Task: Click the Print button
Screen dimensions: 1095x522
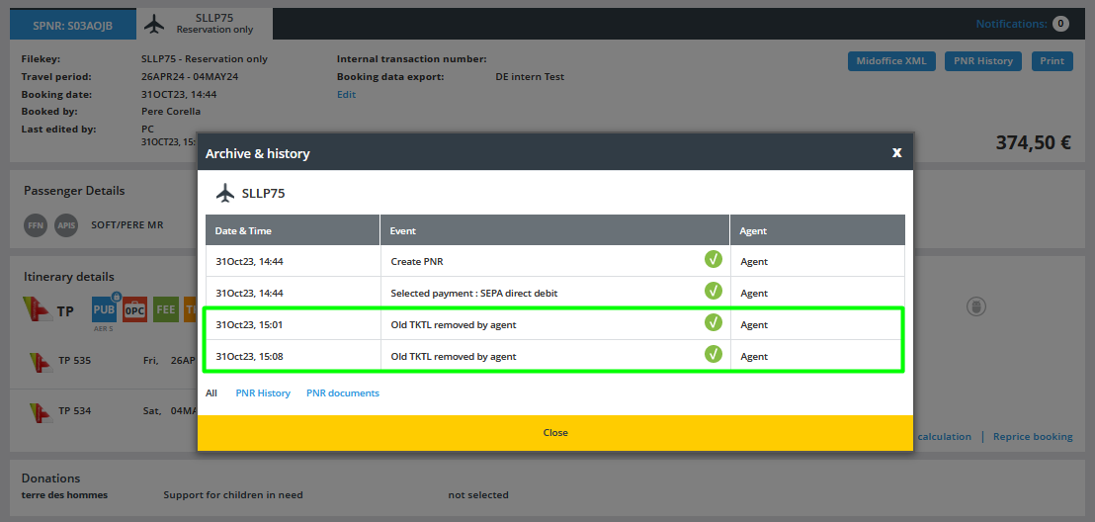Action: pyautogui.click(x=1052, y=61)
